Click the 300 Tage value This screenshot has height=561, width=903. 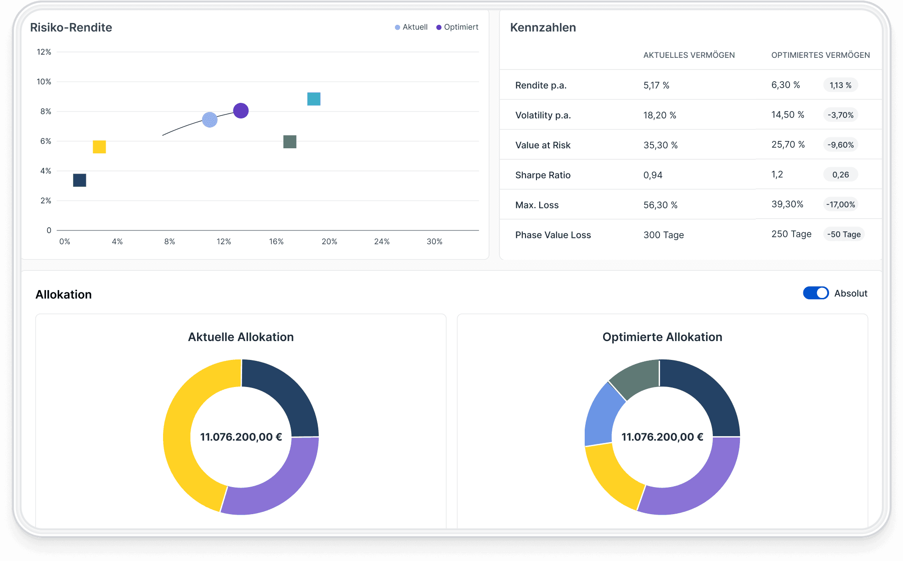pos(663,235)
